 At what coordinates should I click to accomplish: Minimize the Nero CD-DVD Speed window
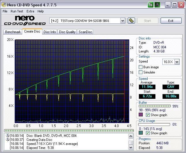click(x=168, y=5)
